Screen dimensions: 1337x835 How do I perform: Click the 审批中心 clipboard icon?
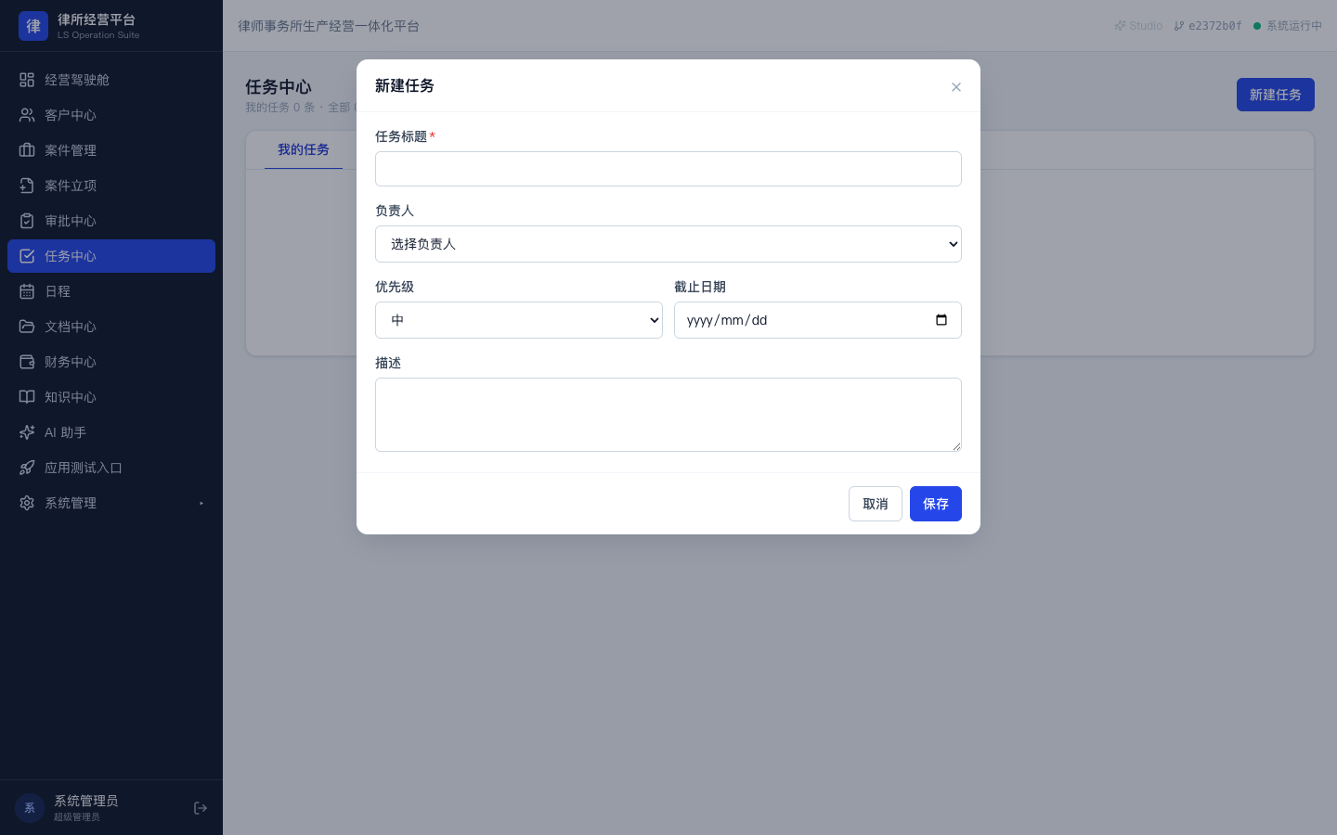tap(27, 221)
